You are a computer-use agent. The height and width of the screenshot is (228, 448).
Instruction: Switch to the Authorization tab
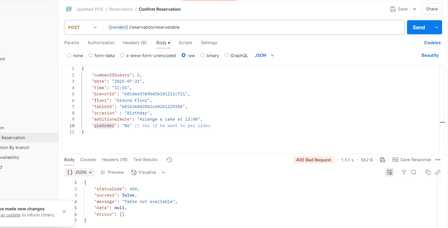click(101, 43)
